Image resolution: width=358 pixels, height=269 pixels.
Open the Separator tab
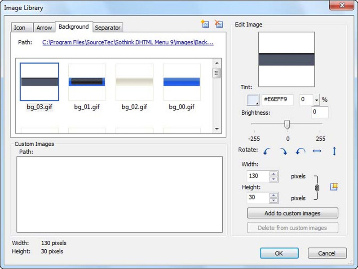[x=108, y=28]
